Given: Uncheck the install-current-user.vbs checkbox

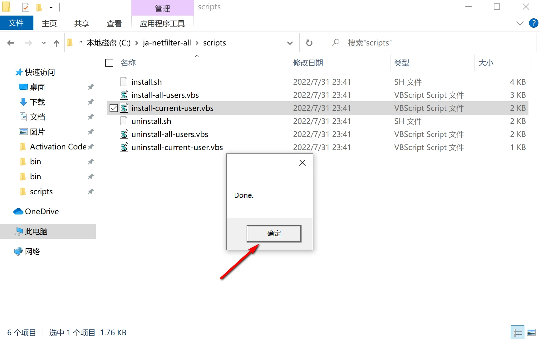Looking at the screenshot, I should tap(114, 108).
